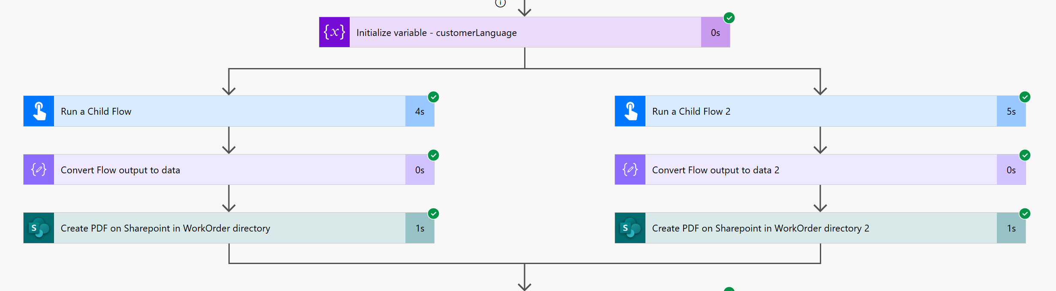Click the Run a Child Flow 2 touch icon
Image resolution: width=1056 pixels, height=291 pixels.
[x=630, y=111]
